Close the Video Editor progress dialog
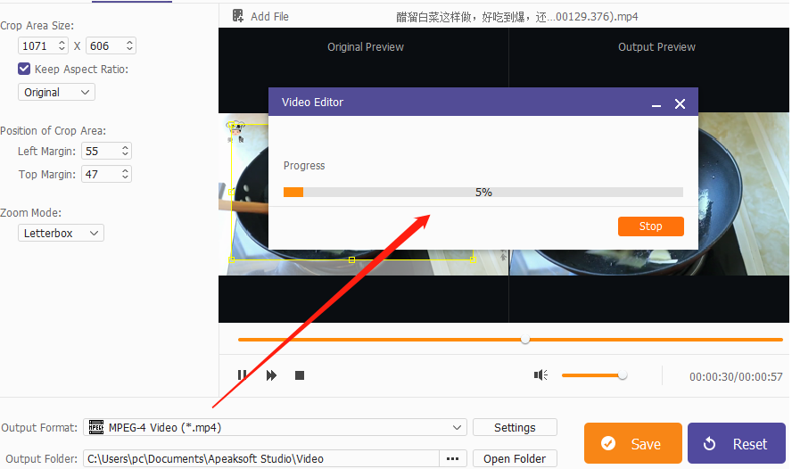The width and height of the screenshot is (792, 469). click(680, 103)
